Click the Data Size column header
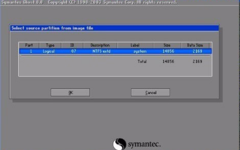The height and width of the screenshot is (150, 240). [x=195, y=45]
